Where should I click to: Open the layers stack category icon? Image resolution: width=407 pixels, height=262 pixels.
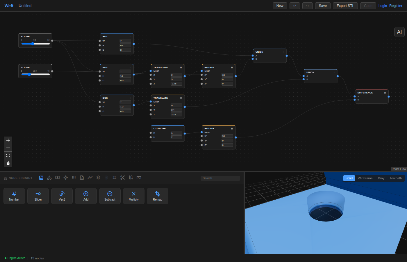click(x=98, y=178)
